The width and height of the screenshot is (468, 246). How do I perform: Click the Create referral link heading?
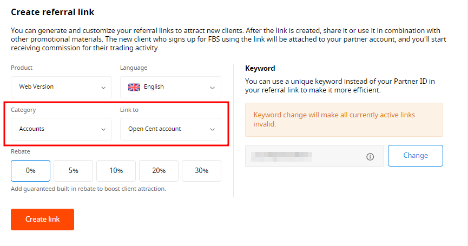(x=52, y=12)
